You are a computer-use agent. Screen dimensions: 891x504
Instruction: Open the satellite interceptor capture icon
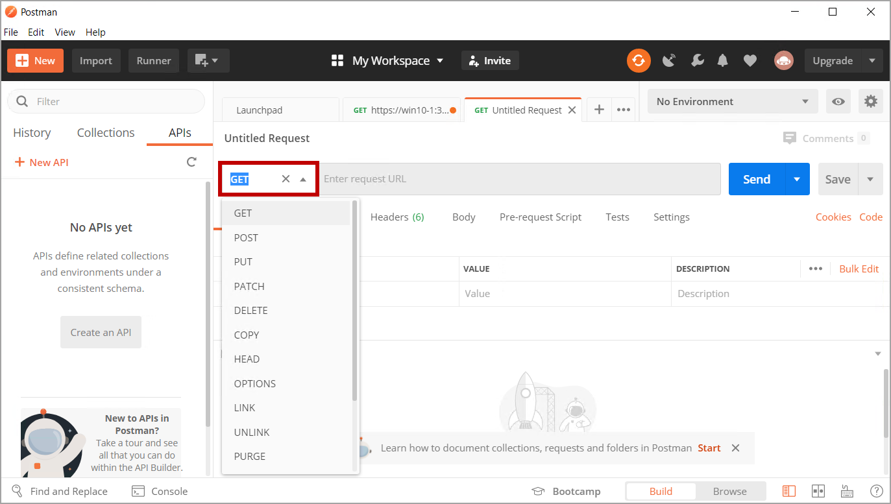pyautogui.click(x=669, y=60)
